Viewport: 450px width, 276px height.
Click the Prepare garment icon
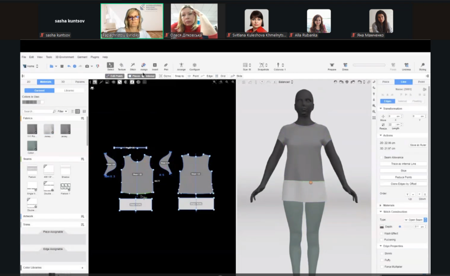[x=332, y=66]
